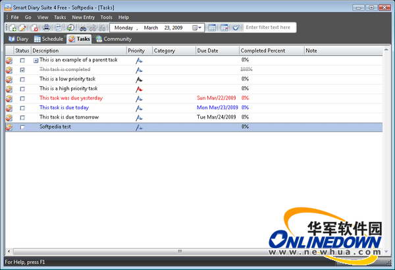Click task icon beside 'due yesterday' row

point(9,99)
